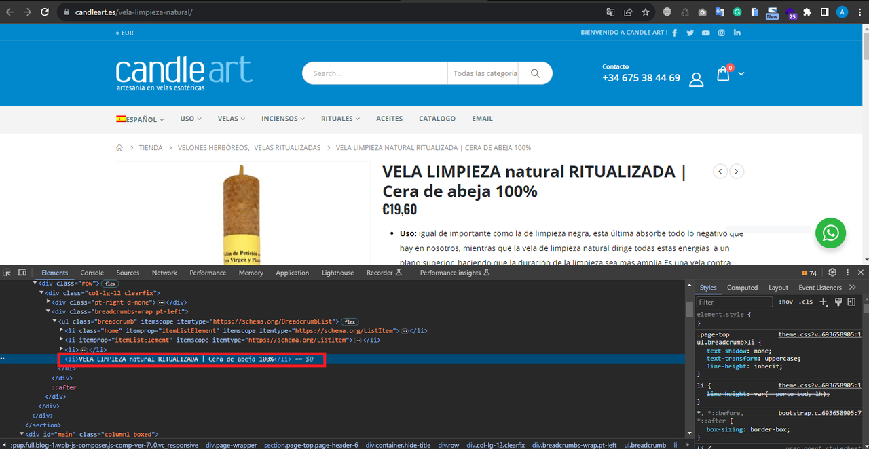
Task: Switch to the Console tab
Action: pyautogui.click(x=92, y=273)
